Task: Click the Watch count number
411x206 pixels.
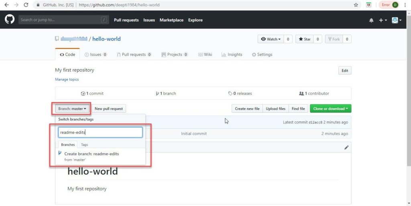Action: pyautogui.click(x=288, y=39)
